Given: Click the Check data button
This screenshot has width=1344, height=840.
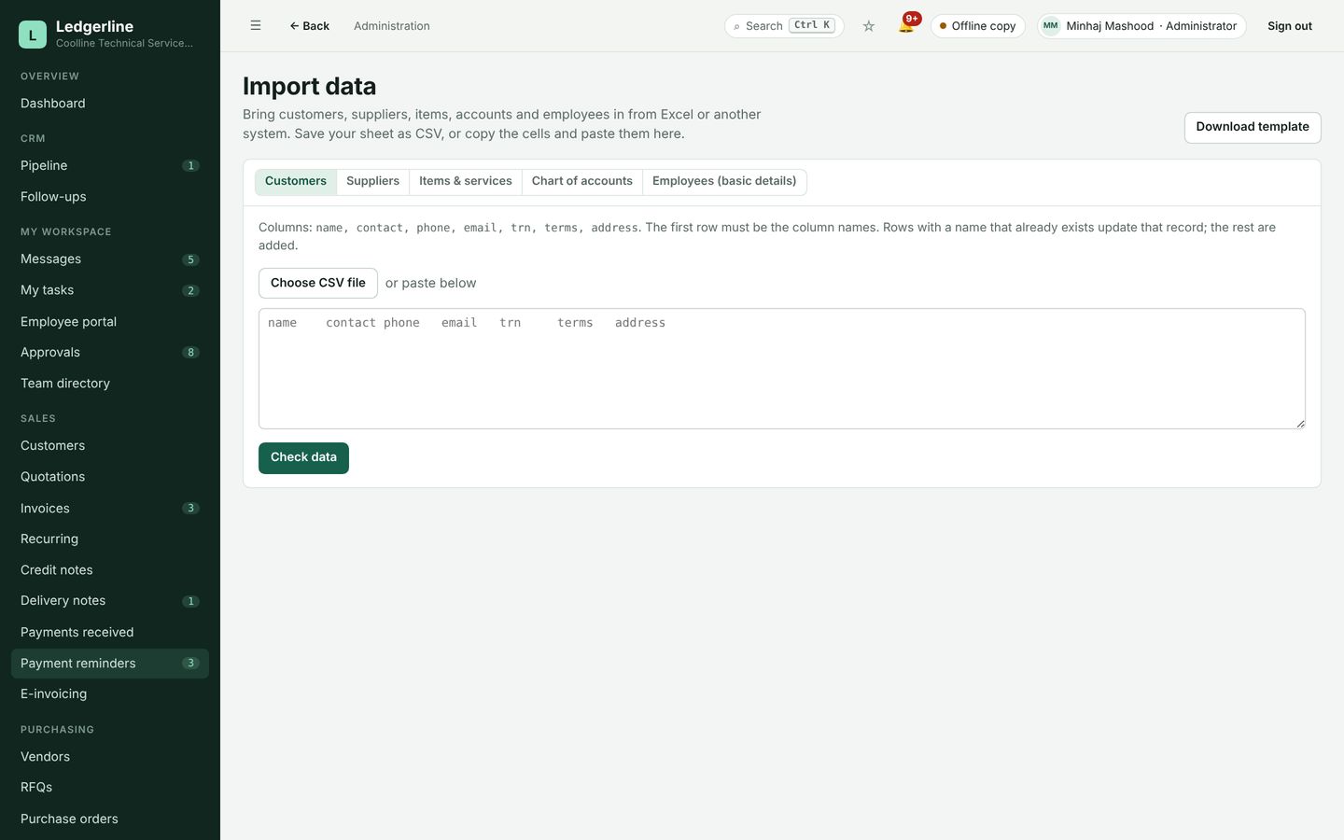Looking at the screenshot, I should [x=303, y=458].
